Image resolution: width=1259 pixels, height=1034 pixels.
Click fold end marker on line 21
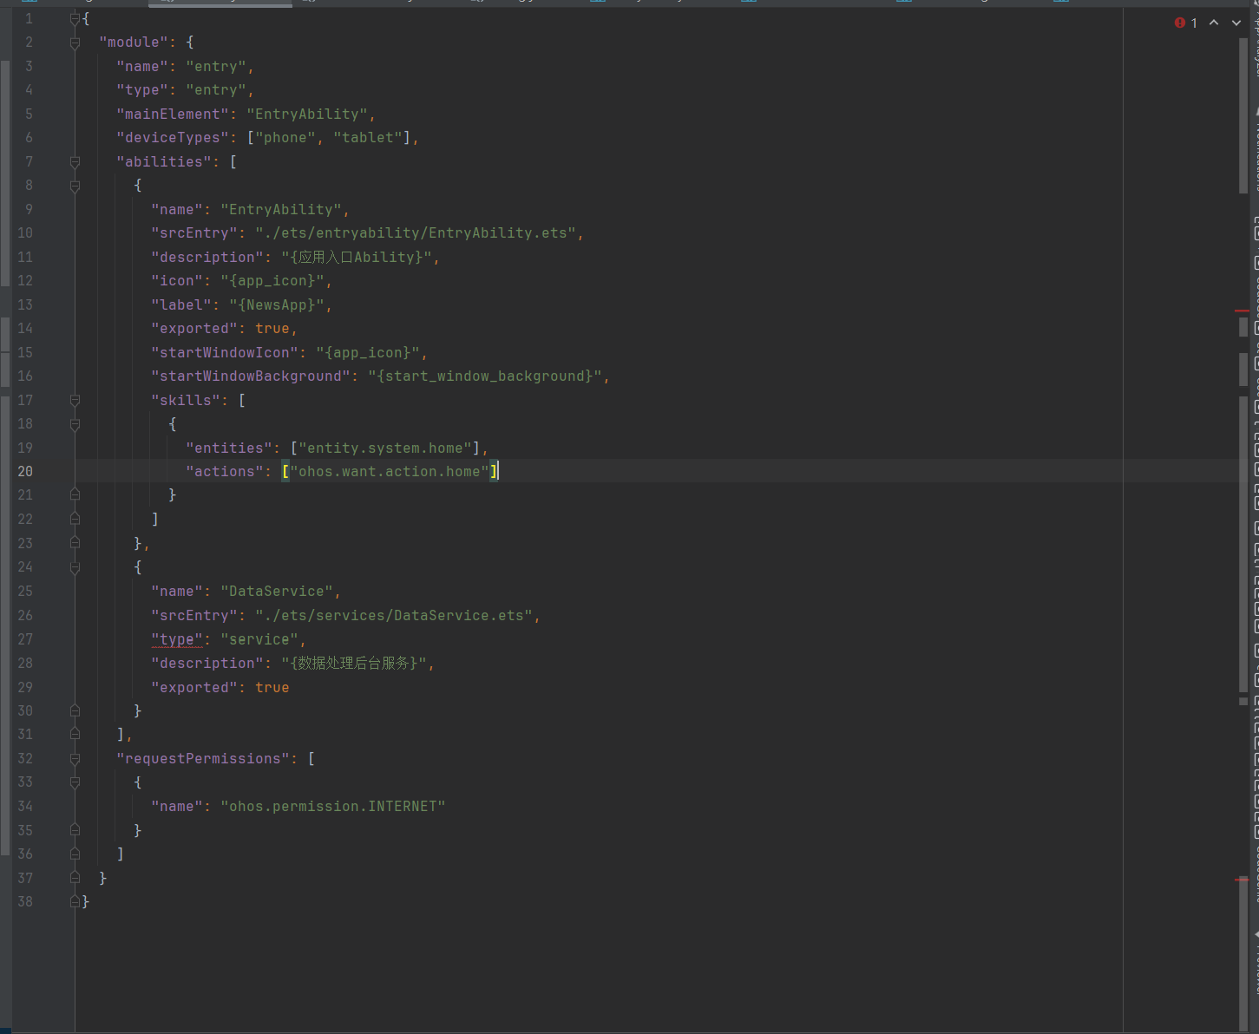(x=75, y=494)
